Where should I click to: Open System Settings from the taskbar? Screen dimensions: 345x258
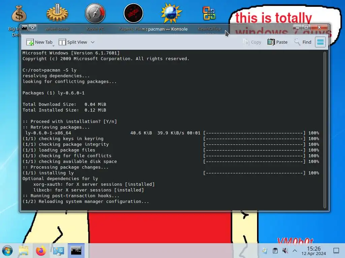coord(59,251)
